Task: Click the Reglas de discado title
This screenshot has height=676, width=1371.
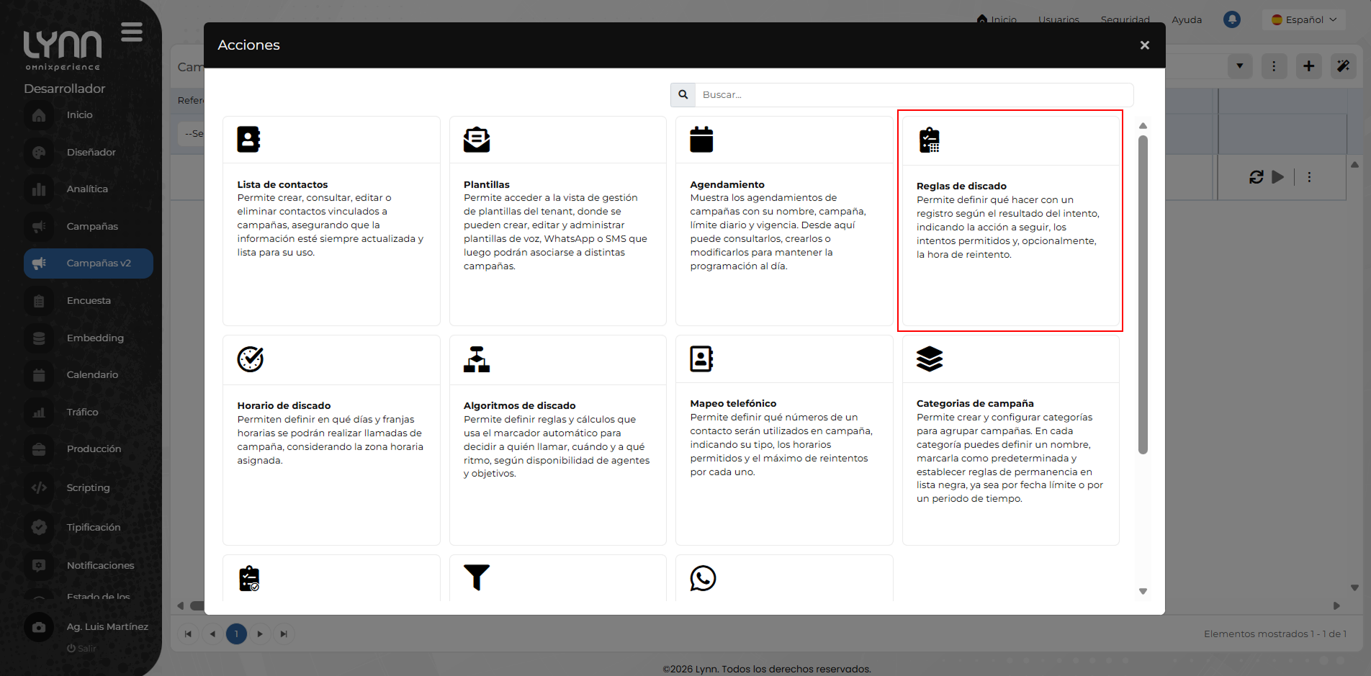Action: [x=961, y=186]
